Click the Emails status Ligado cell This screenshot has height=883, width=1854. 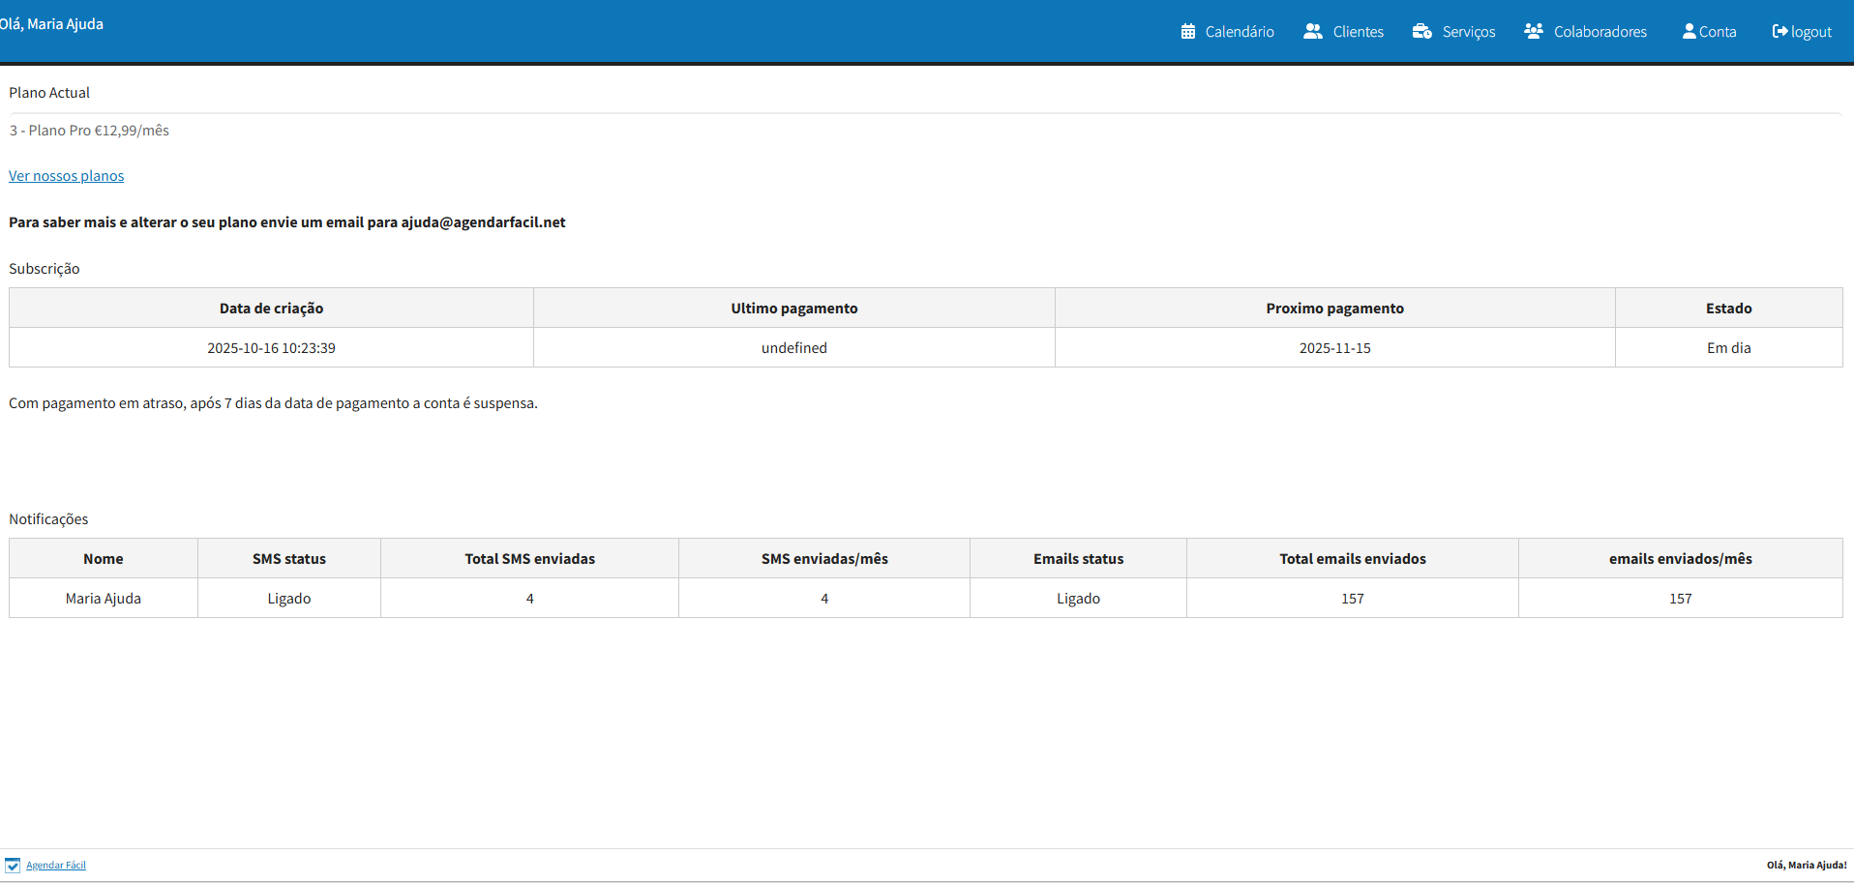coord(1078,599)
